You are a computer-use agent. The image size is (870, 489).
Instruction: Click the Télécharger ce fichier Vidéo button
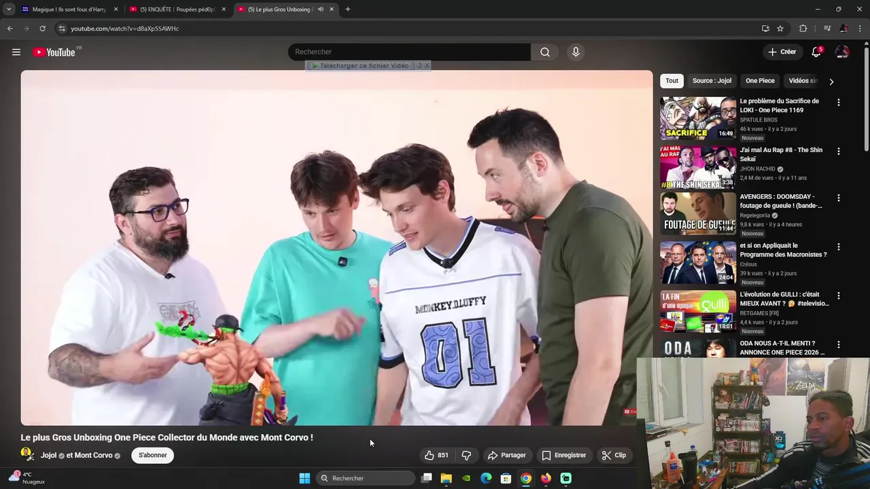coord(360,66)
